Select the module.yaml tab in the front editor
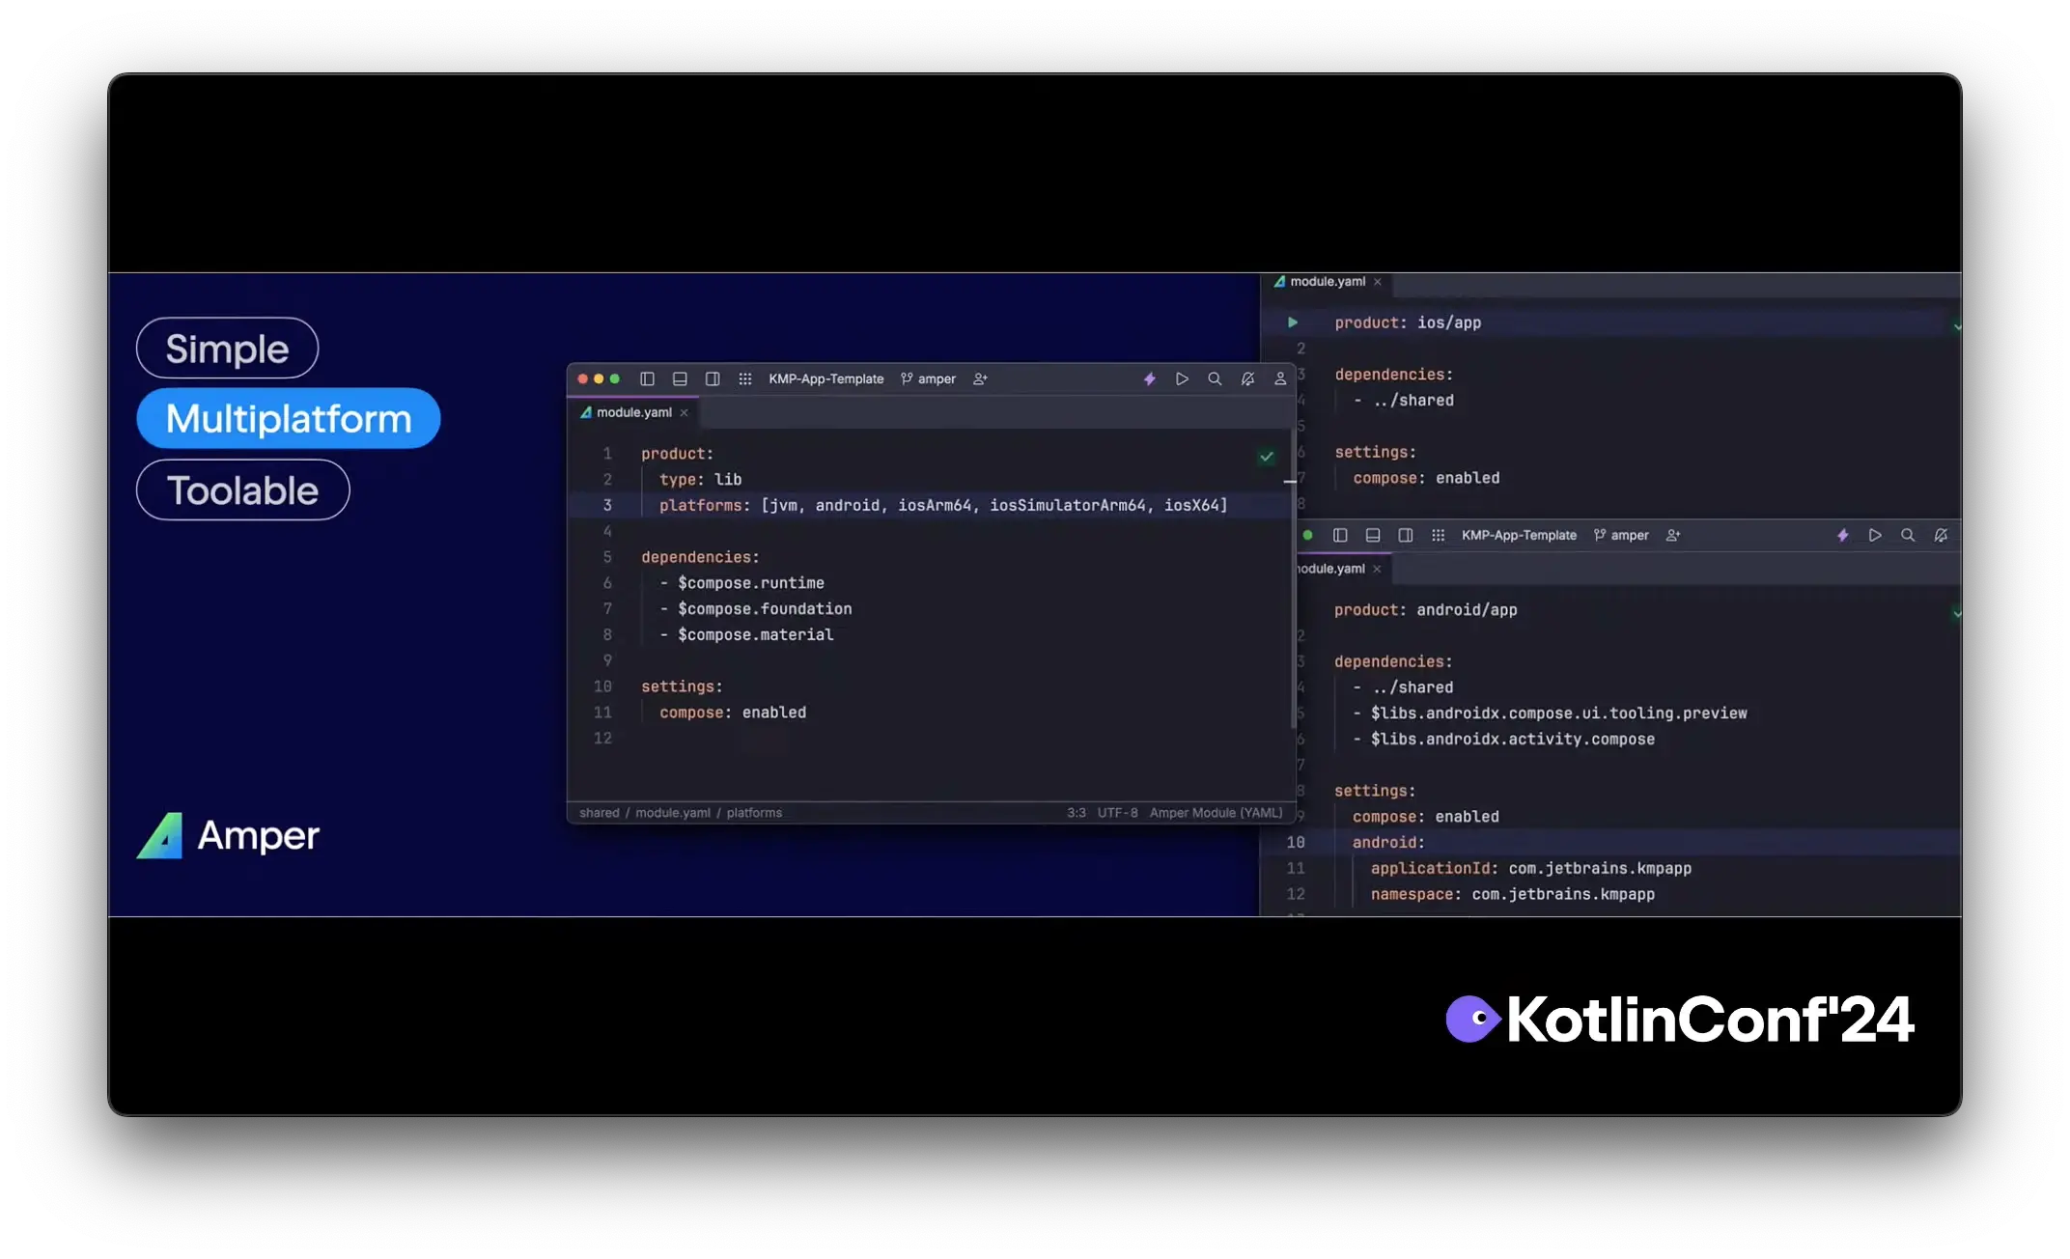 633,412
